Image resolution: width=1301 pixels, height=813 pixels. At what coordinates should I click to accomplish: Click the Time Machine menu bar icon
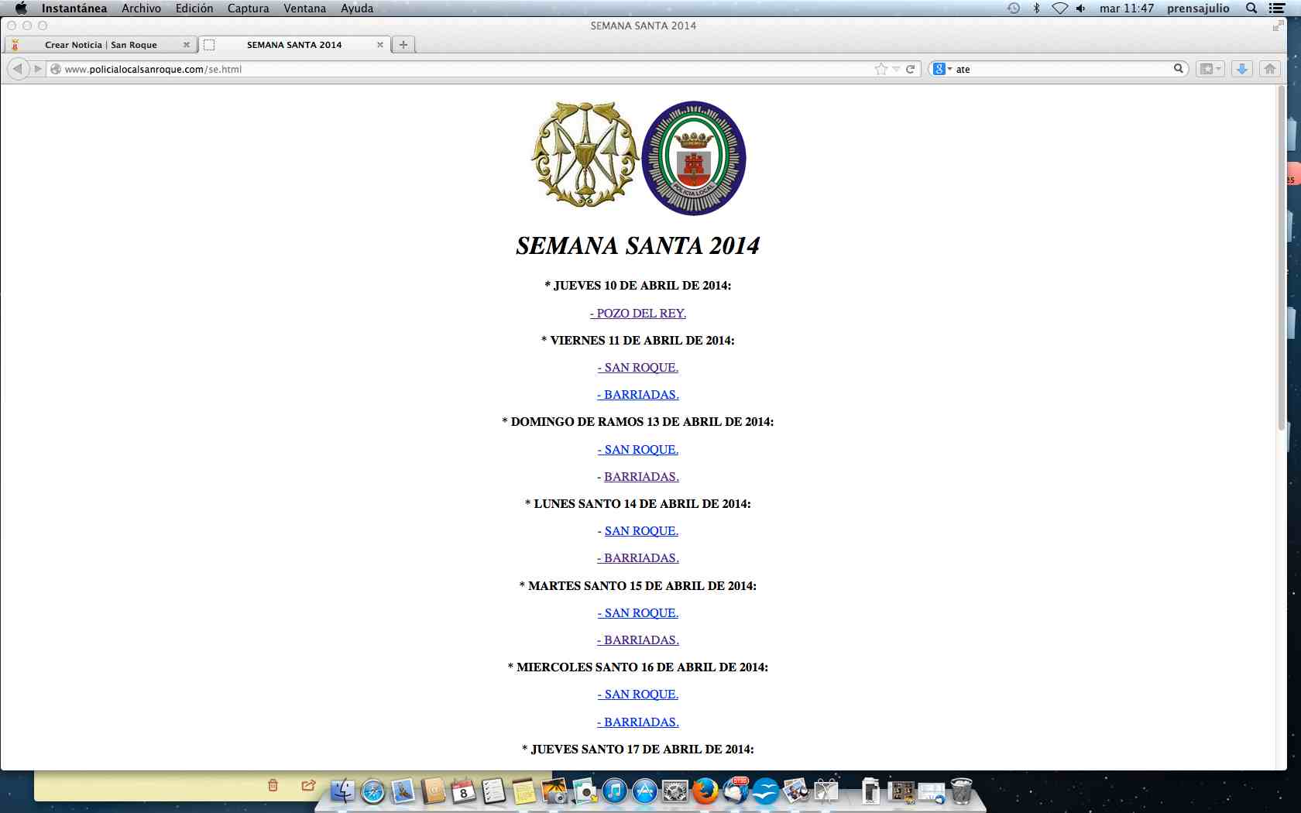pos(1014,9)
